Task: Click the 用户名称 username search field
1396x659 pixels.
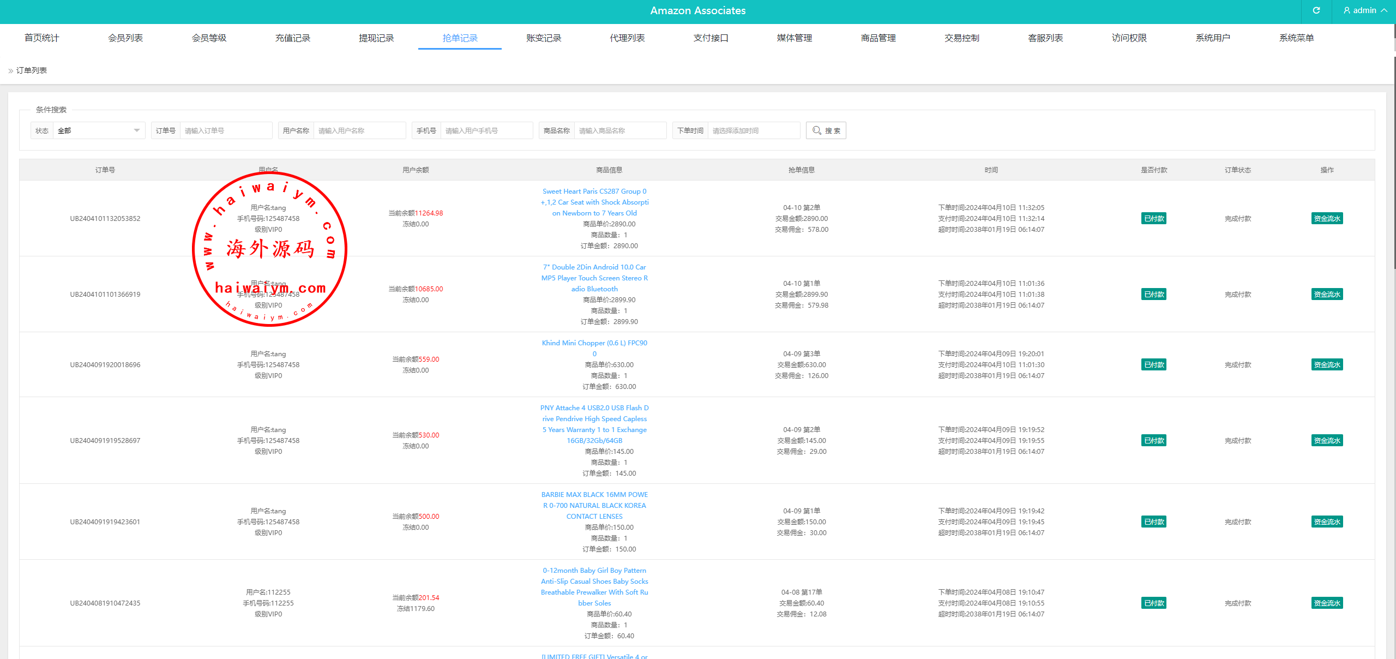Action: click(359, 130)
